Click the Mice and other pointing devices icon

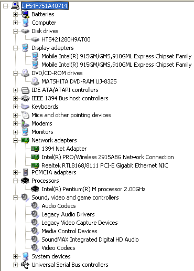point(25,115)
